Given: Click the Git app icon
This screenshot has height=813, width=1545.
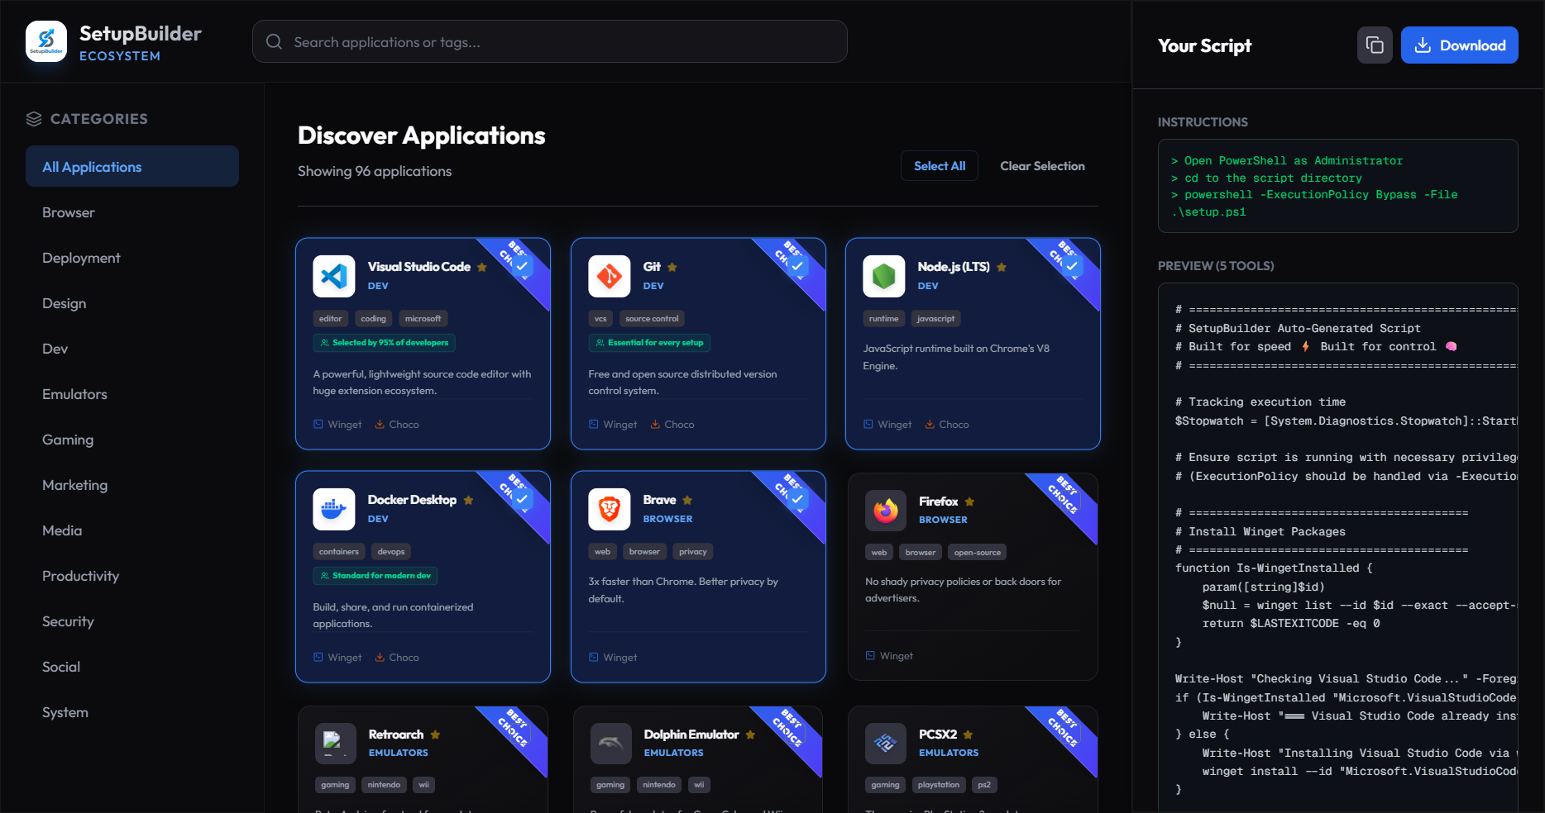Looking at the screenshot, I should pos(609,276).
